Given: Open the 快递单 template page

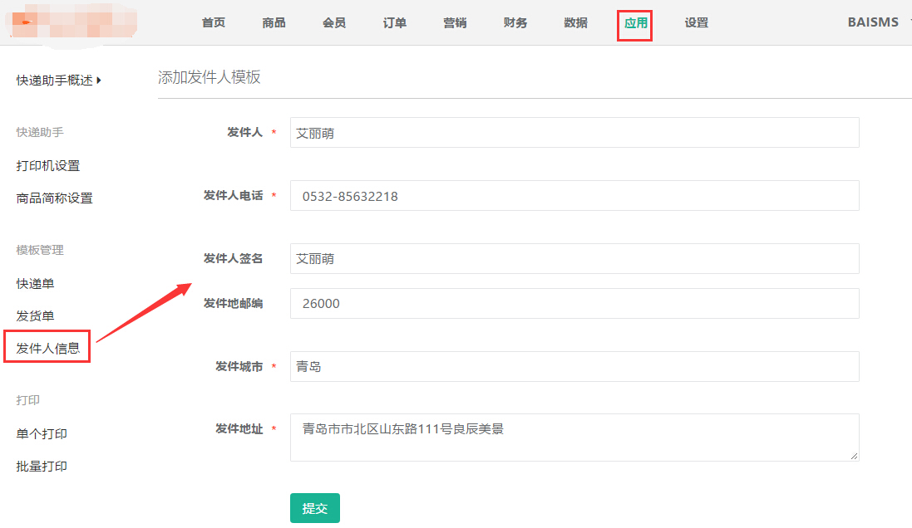Looking at the screenshot, I should (x=36, y=284).
